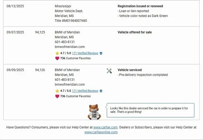This screenshot has height=140, width=203.
Task: Click the verified shield badge in the 09/09/2025 entry
Action: pos(101,91)
